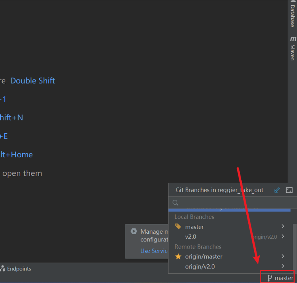Image resolution: width=297 pixels, height=283 pixels.
Task: Select remote branch origin/master
Action: click(230, 256)
